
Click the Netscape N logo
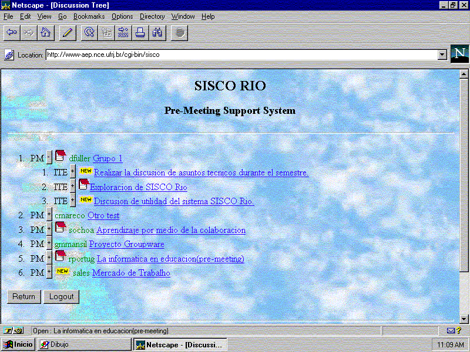click(459, 54)
